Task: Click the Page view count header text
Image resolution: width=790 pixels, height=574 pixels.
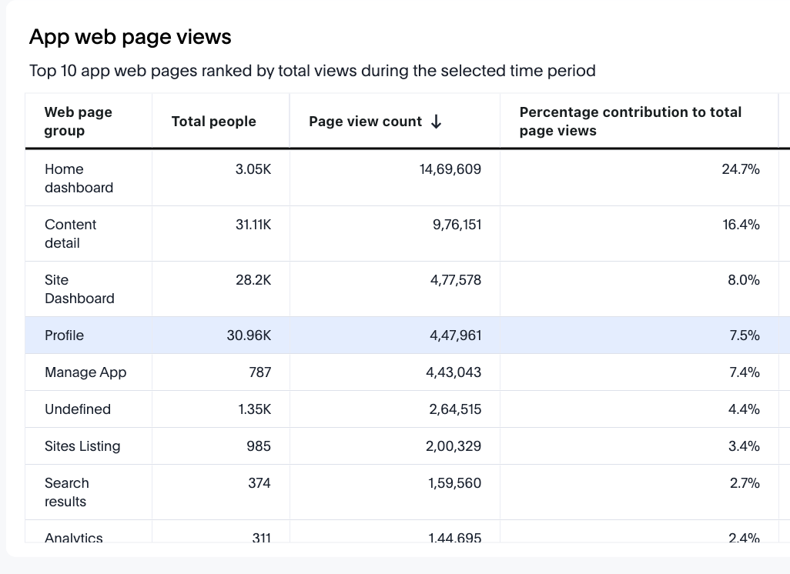Action: [365, 122]
